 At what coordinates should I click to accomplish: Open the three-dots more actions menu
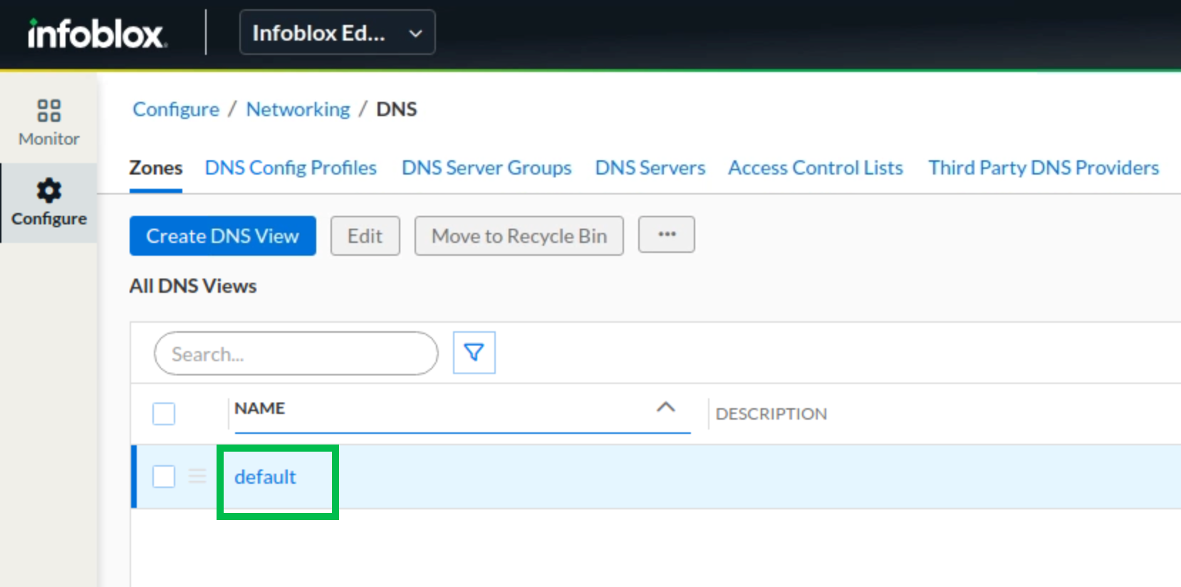click(x=666, y=234)
